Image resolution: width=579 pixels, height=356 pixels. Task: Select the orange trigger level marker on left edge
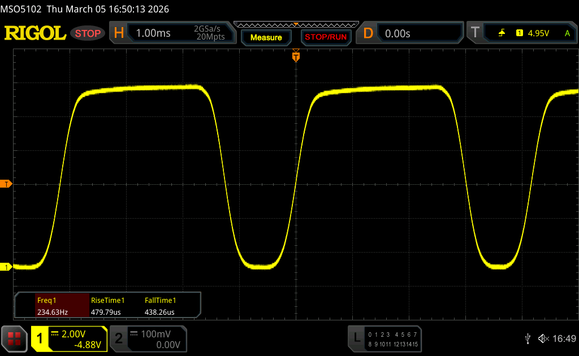6,184
